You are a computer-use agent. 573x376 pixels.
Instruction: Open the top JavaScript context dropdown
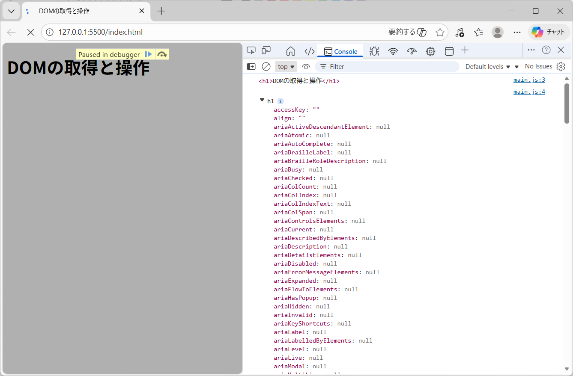pyautogui.click(x=286, y=67)
